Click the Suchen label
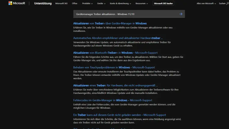Image resolution: width=229 pixels, height=129 pixels. click(x=222, y=3)
